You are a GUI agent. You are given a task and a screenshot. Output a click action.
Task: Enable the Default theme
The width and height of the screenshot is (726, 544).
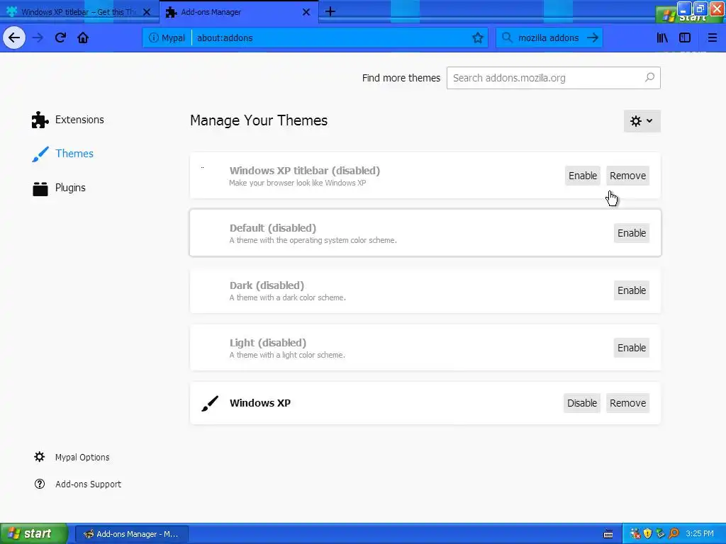point(631,233)
